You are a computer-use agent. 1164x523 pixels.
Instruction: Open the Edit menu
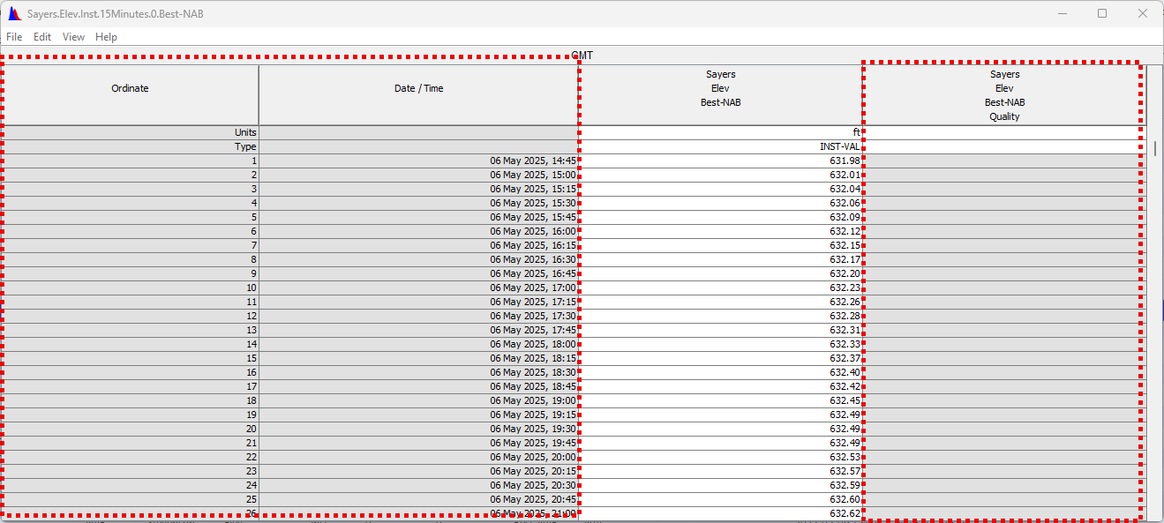(42, 37)
